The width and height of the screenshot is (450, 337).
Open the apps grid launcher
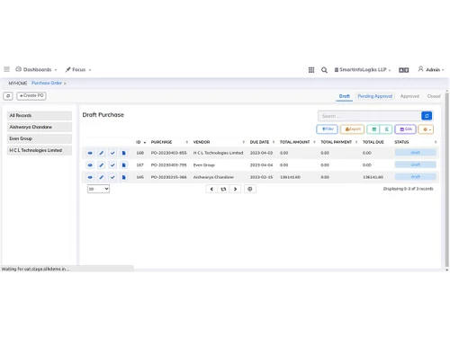pyautogui.click(x=311, y=70)
